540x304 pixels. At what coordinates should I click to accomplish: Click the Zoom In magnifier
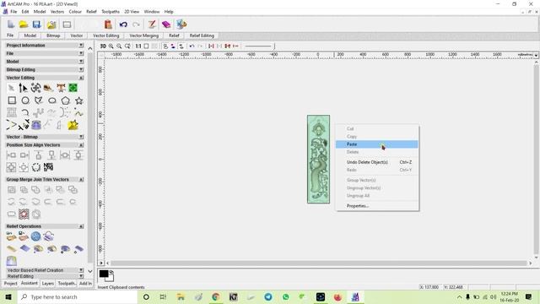[111, 46]
